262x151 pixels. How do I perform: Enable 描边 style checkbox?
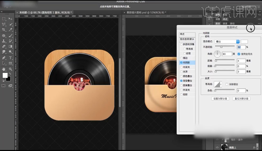coord(181,58)
